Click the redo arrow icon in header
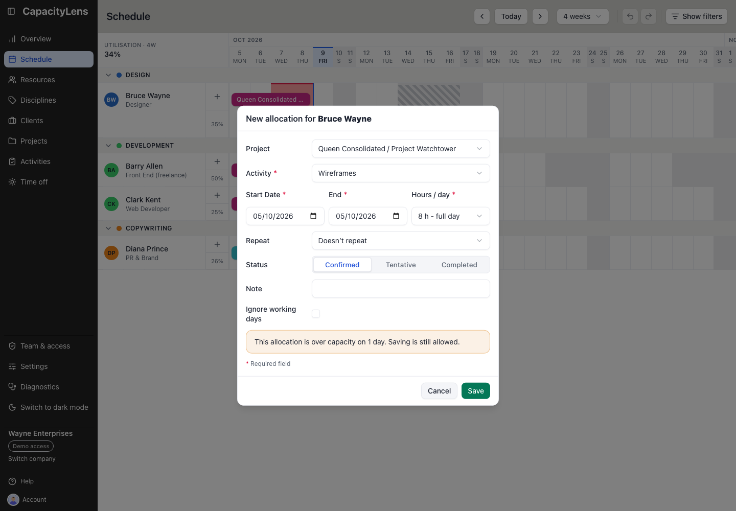The image size is (736, 511). click(649, 16)
